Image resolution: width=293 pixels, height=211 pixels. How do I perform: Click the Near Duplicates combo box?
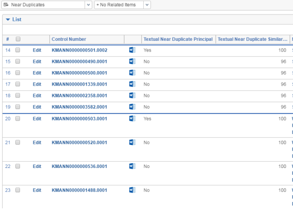[47, 5]
